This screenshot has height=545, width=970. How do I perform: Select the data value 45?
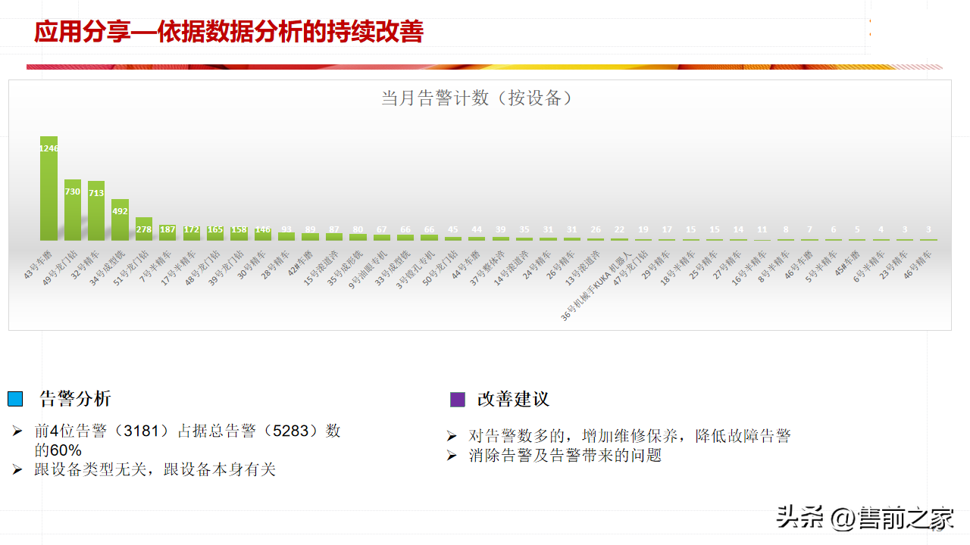tap(453, 229)
